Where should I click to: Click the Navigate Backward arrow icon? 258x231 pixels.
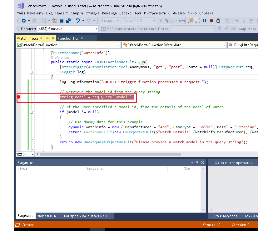click(24, 21)
